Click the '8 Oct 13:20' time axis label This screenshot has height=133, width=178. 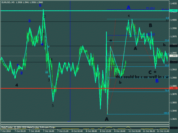tap(106, 131)
